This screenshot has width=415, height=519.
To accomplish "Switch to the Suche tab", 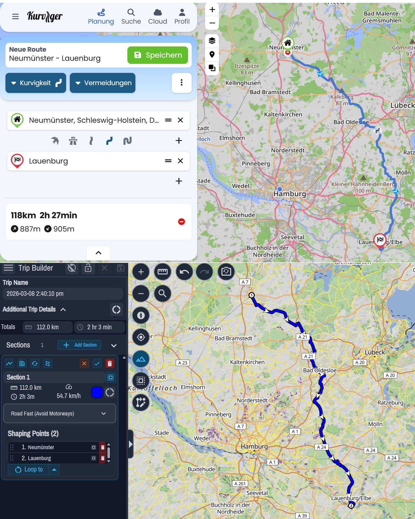I will click(x=131, y=16).
